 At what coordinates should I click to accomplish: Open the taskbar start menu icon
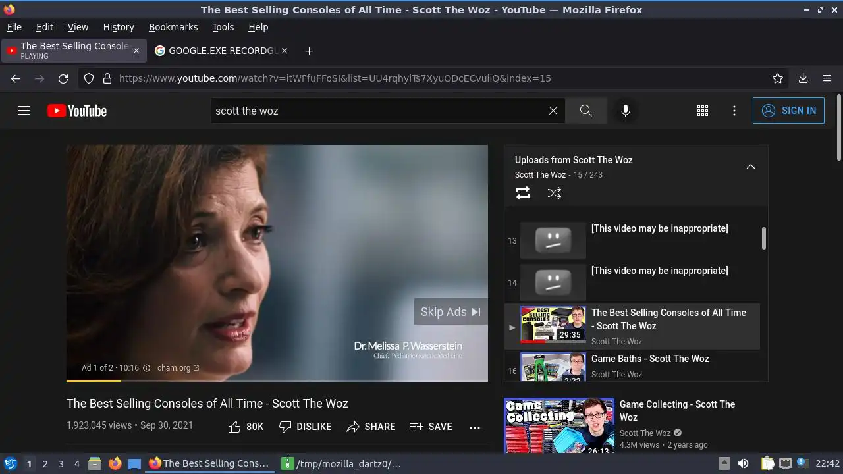coord(10,463)
